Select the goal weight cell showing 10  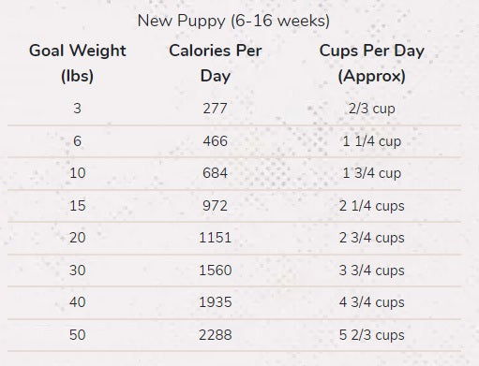click(77, 173)
